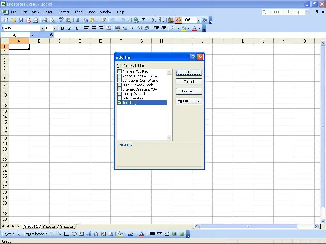Center text with the Center align icon

point(94,28)
